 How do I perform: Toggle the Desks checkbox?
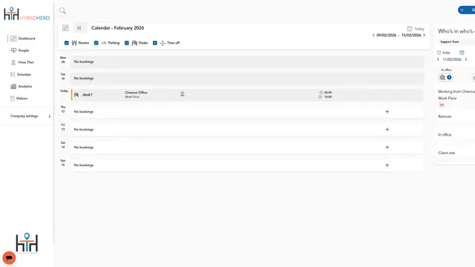[127, 43]
